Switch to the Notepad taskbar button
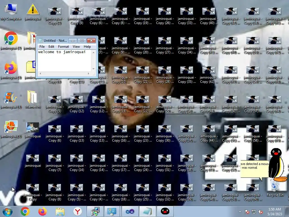This screenshot has width=289, height=217. [x=147, y=211]
